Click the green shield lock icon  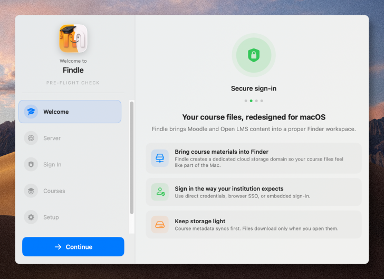[254, 55]
